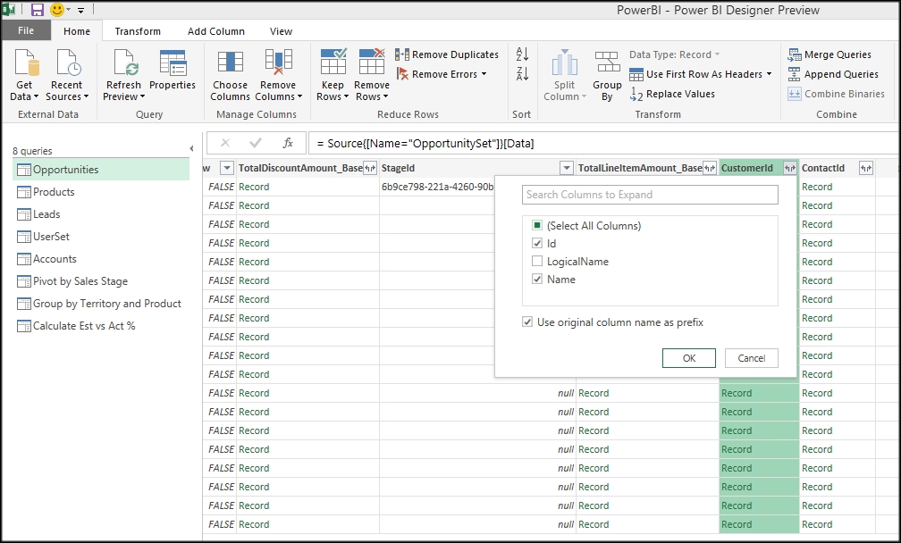
Task: Click the Merge Queries icon
Action: tap(794, 54)
